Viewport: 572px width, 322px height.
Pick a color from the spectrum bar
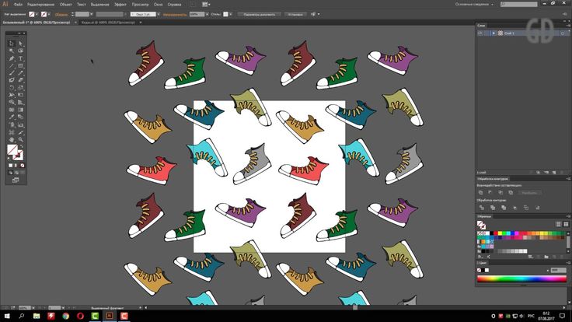tap(522, 278)
